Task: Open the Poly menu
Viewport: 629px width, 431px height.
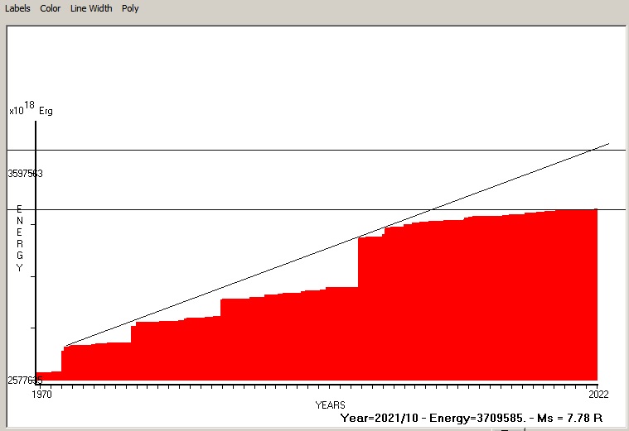Action: [130, 8]
